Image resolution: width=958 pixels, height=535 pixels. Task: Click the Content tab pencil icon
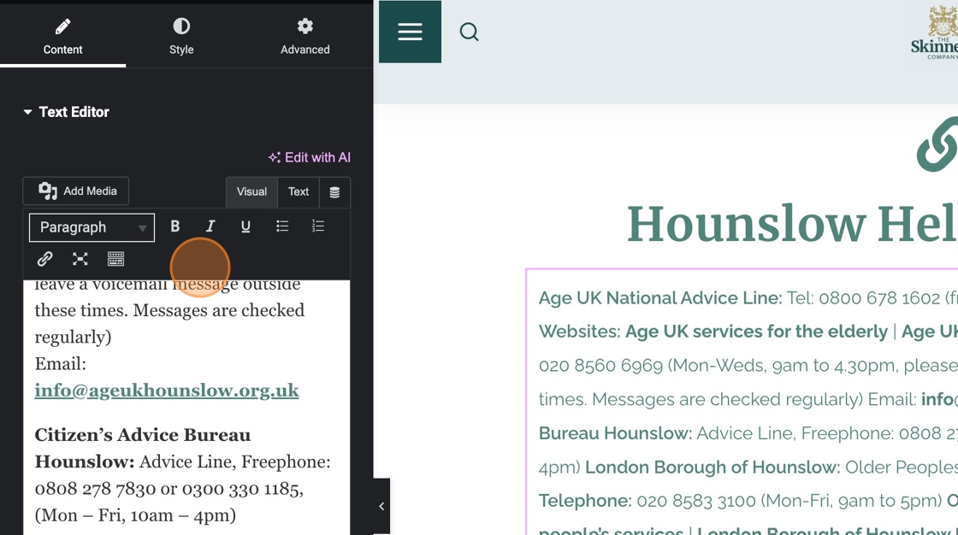62,26
